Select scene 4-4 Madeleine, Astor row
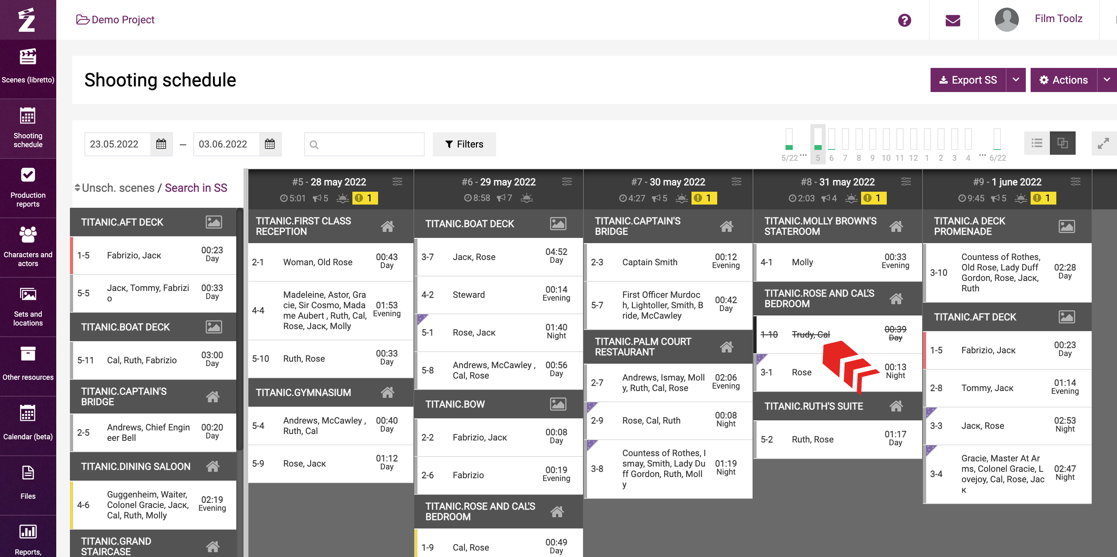This screenshot has height=557, width=1117. (330, 311)
